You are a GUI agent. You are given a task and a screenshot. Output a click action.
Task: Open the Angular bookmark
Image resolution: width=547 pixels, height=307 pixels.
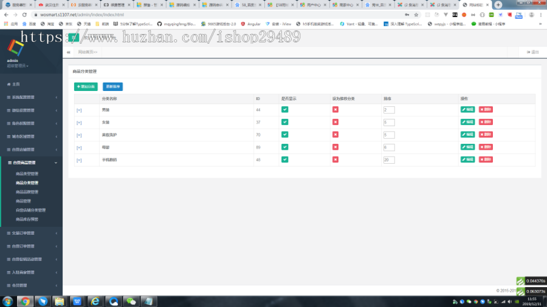(251, 24)
